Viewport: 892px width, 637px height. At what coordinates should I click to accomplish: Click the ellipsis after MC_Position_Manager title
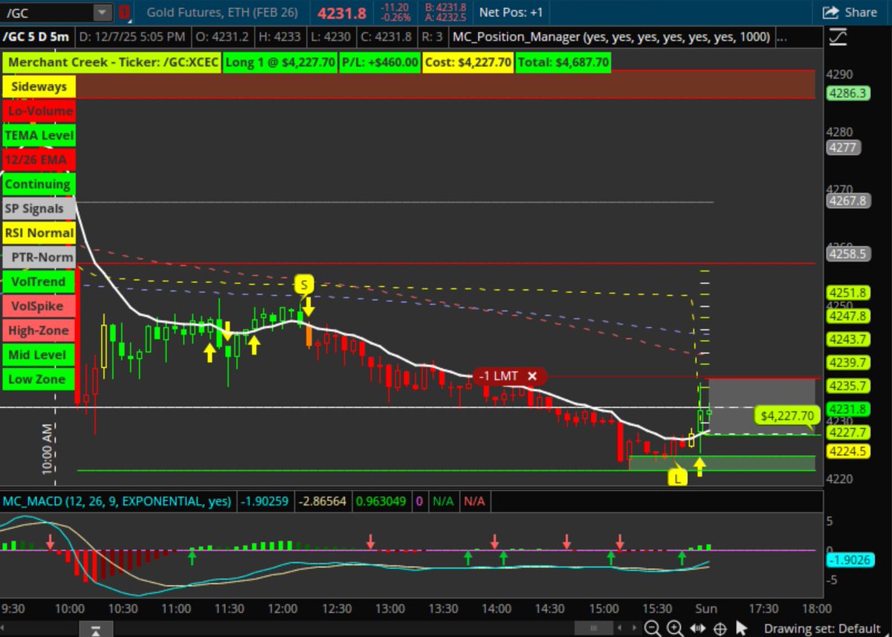coord(783,37)
